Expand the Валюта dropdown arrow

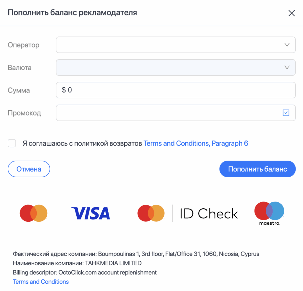pos(286,68)
